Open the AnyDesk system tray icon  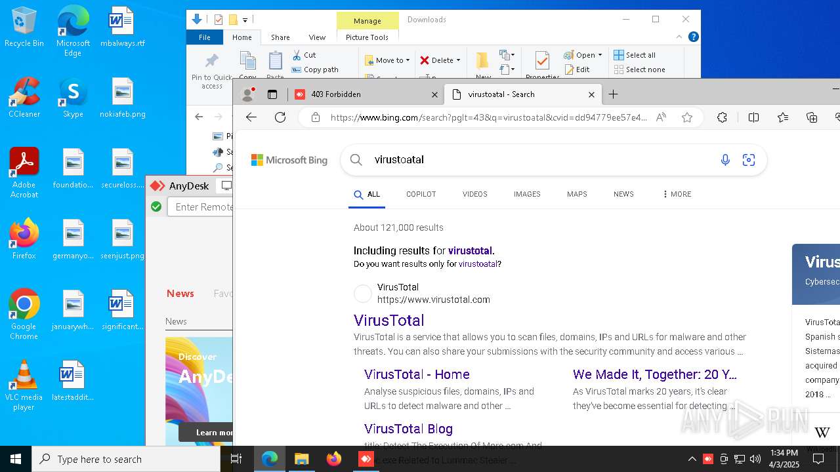(708, 459)
